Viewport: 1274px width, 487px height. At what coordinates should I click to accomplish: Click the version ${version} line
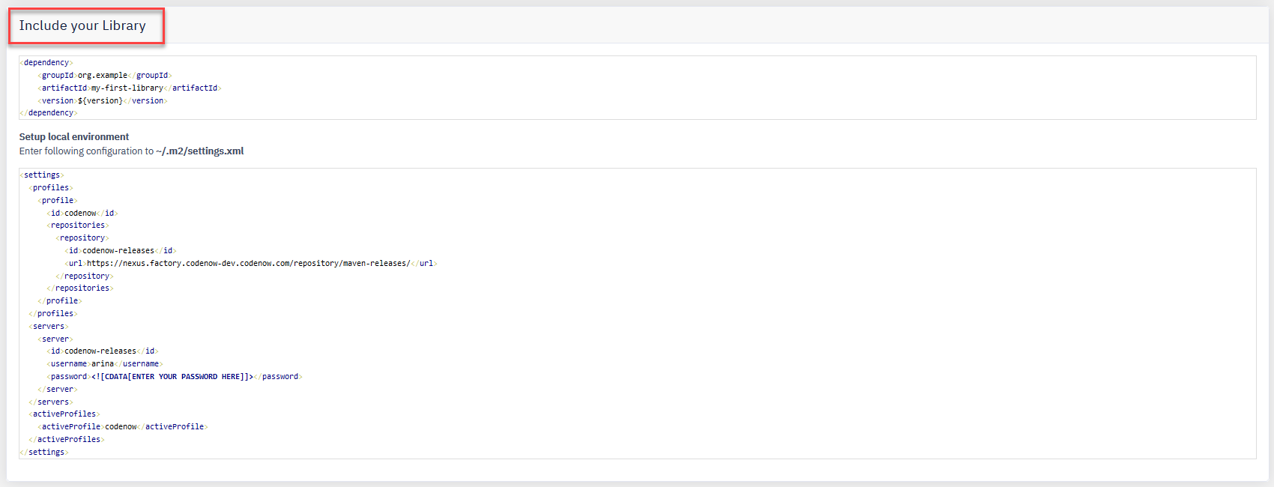(103, 101)
